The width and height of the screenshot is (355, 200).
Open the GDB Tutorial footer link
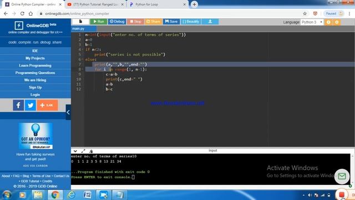click(30, 181)
